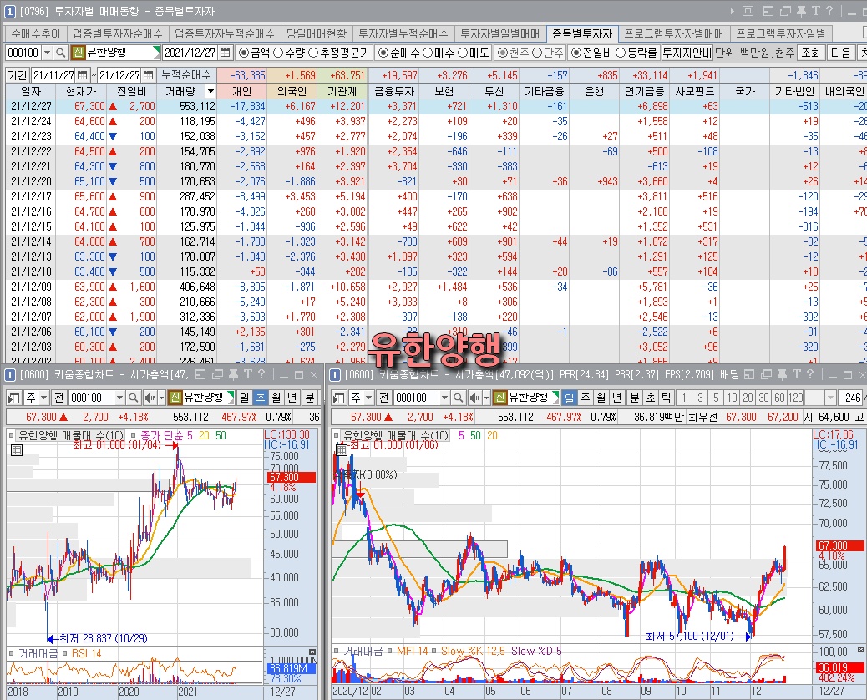Click the help question mark on right chart title bar

click(x=809, y=375)
